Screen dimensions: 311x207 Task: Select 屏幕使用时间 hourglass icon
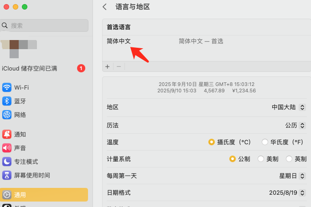[x=7, y=175]
